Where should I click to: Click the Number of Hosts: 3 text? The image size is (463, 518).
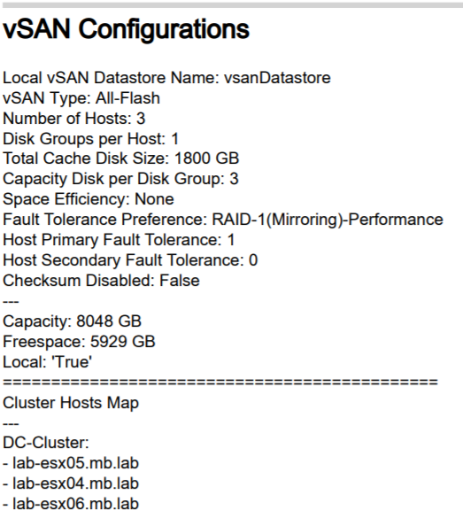74,119
